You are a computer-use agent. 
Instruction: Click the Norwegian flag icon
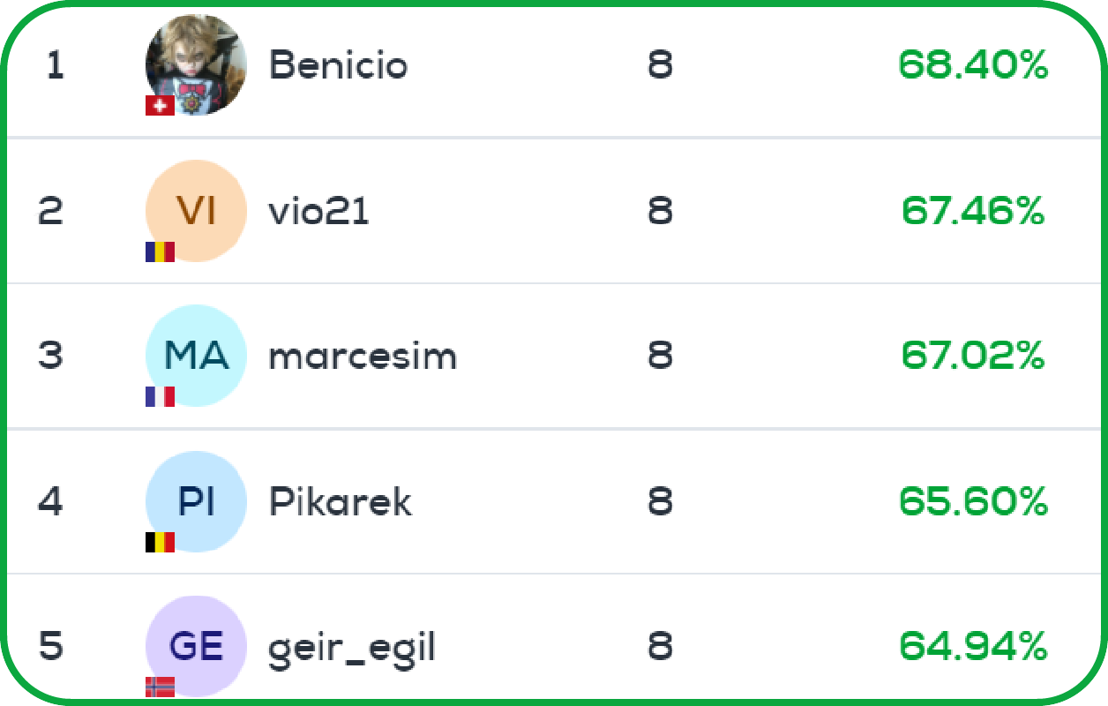click(160, 687)
